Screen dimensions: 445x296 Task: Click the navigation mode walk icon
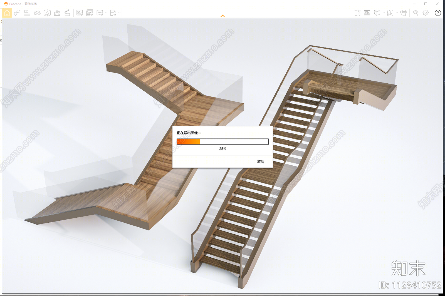pyautogui.click(x=390, y=13)
